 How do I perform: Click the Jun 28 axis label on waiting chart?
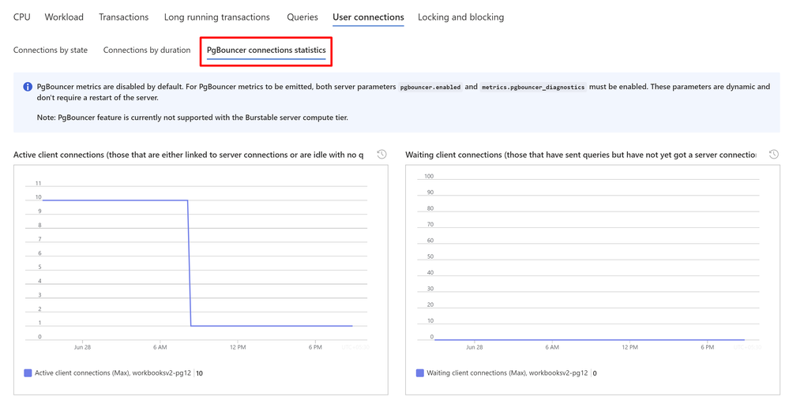coord(474,347)
